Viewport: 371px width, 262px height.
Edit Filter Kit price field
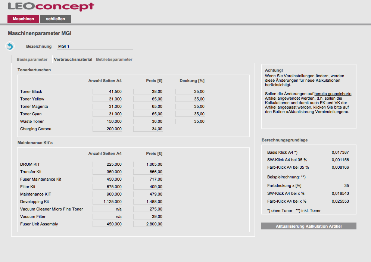148,187
